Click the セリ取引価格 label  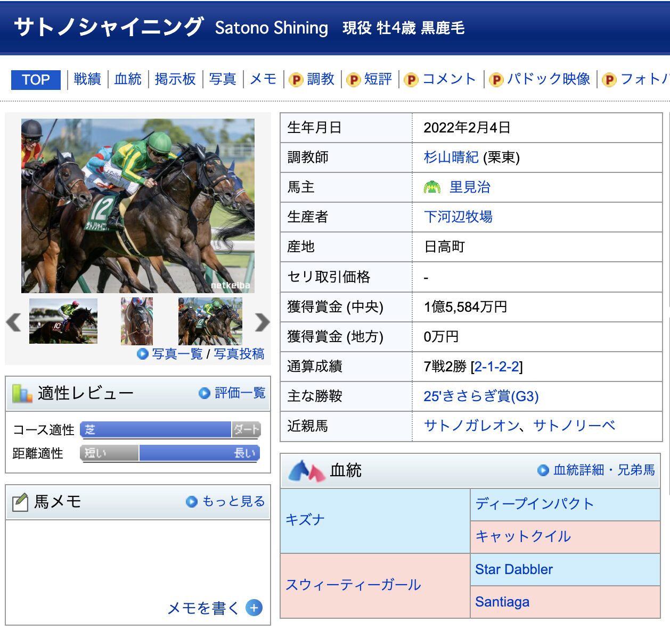click(x=329, y=277)
